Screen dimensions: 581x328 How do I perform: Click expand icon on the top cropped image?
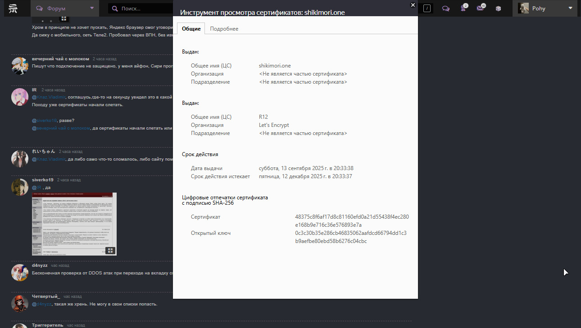(x=64, y=19)
